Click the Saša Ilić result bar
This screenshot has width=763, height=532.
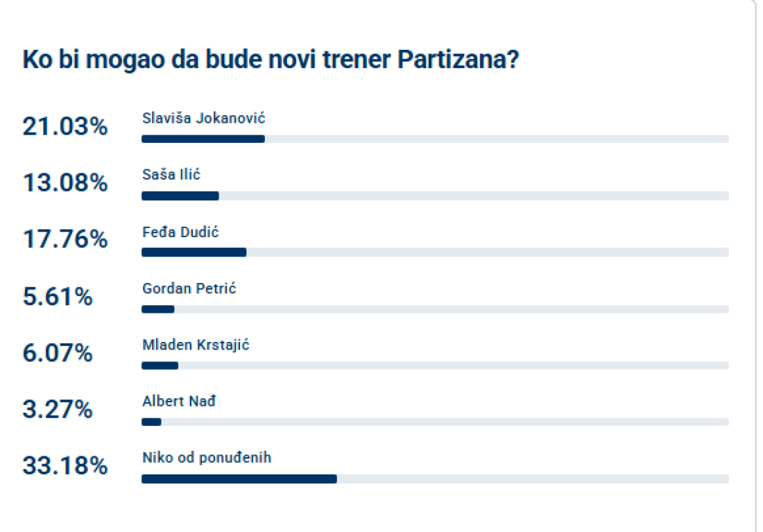[435, 196]
